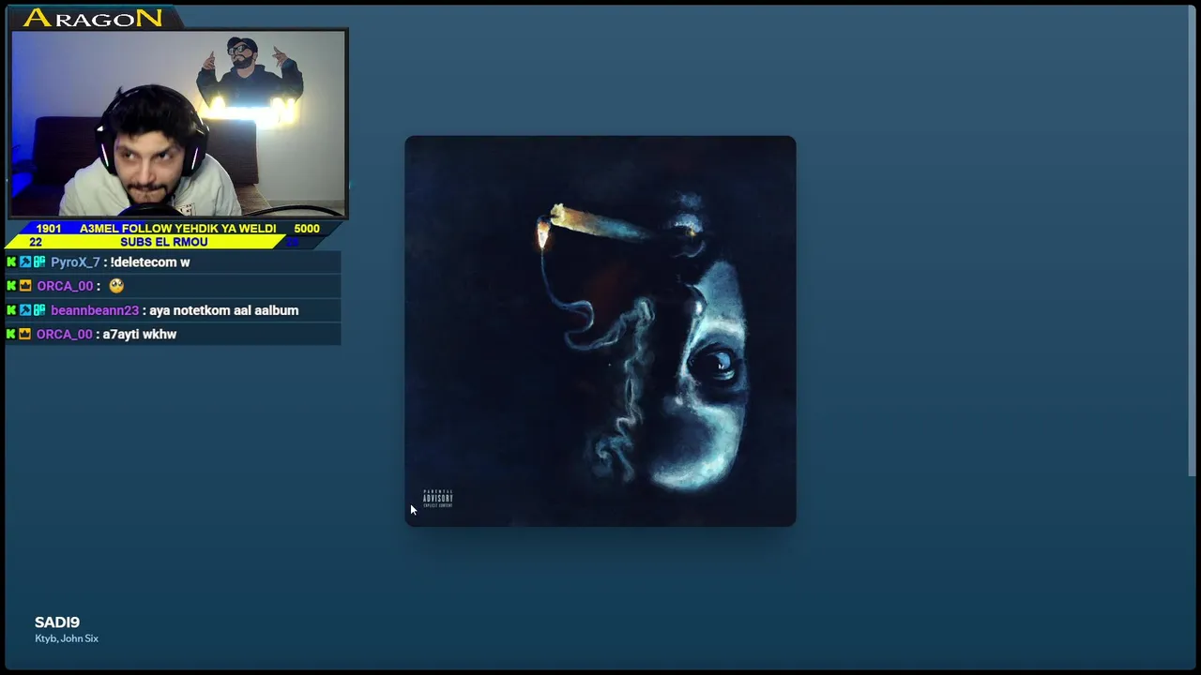Click the streamer webcam feed
The image size is (1201, 675).
point(178,124)
